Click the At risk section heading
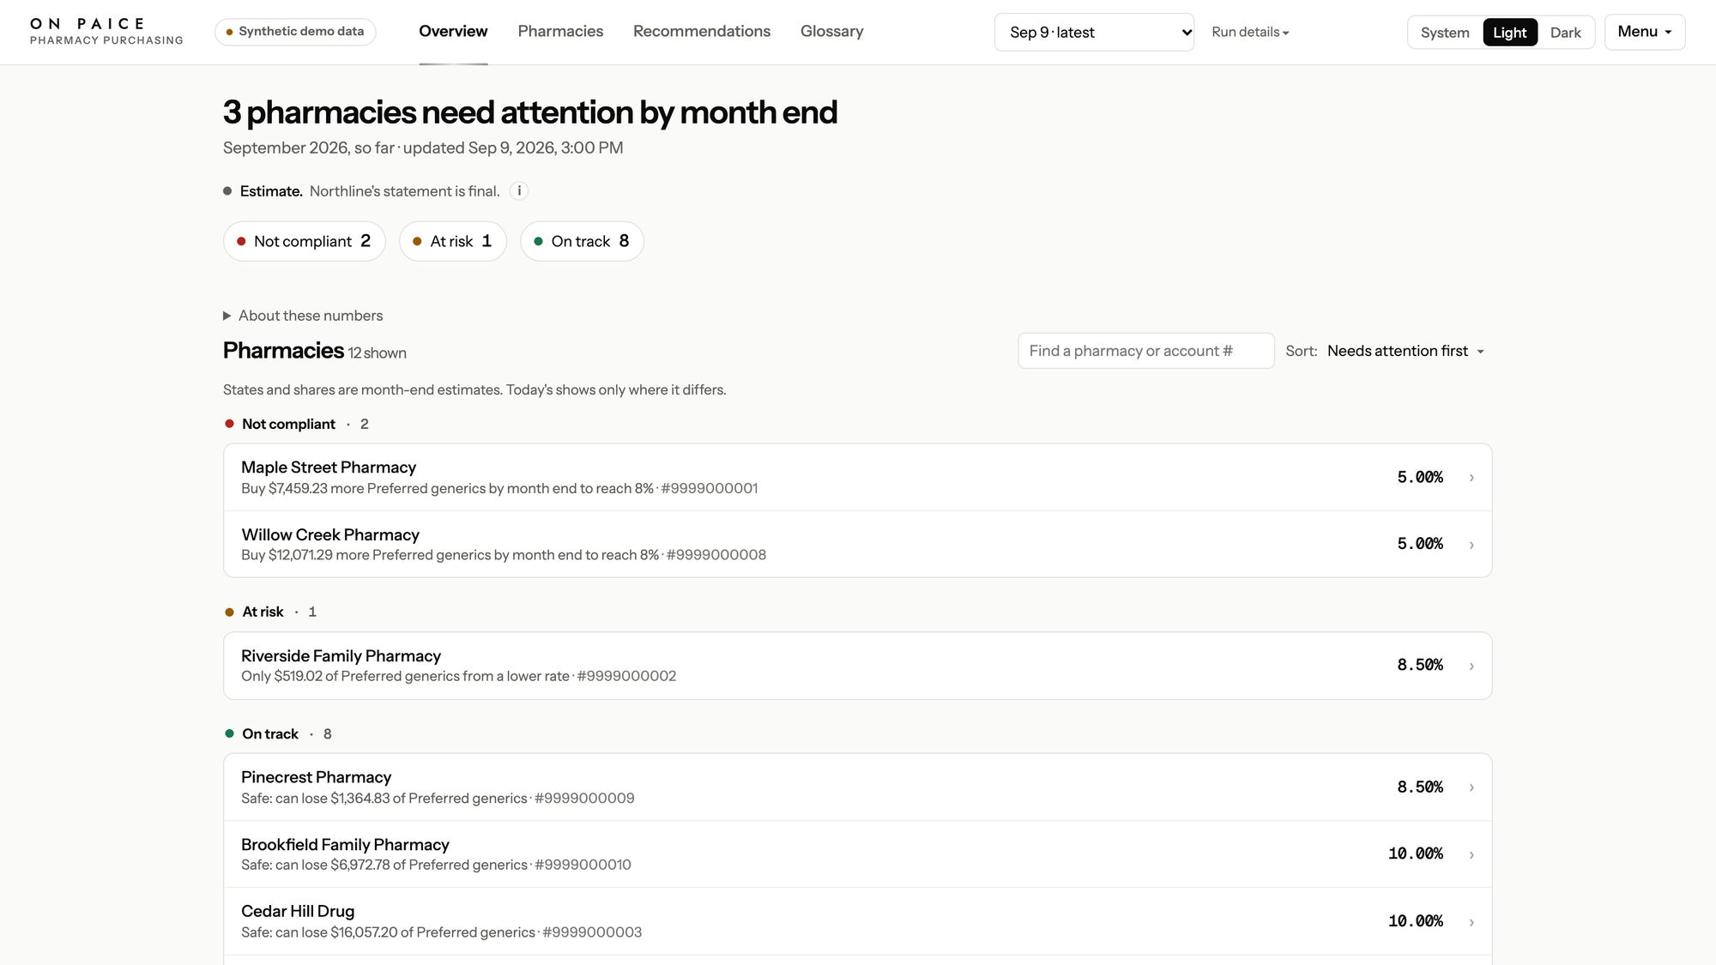The image size is (1716, 965). [263, 612]
